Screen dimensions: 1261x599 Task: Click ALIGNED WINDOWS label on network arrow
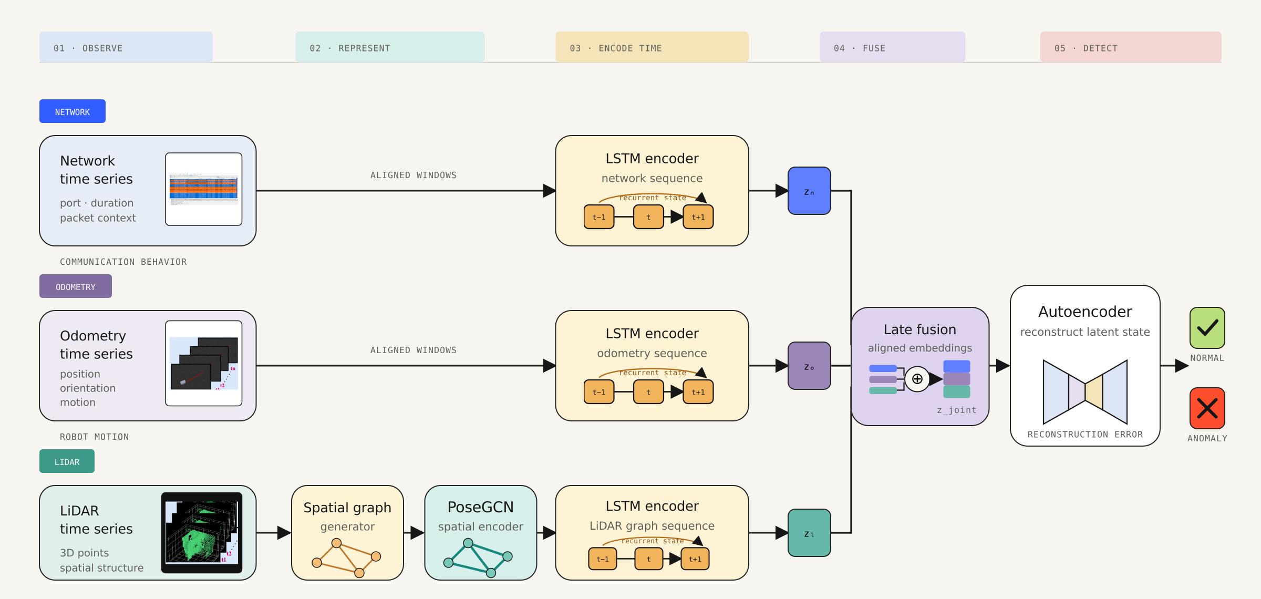(414, 175)
